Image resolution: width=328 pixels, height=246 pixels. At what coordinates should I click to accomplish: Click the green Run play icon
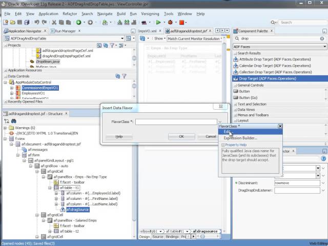pyautogui.click(x=158, y=22)
